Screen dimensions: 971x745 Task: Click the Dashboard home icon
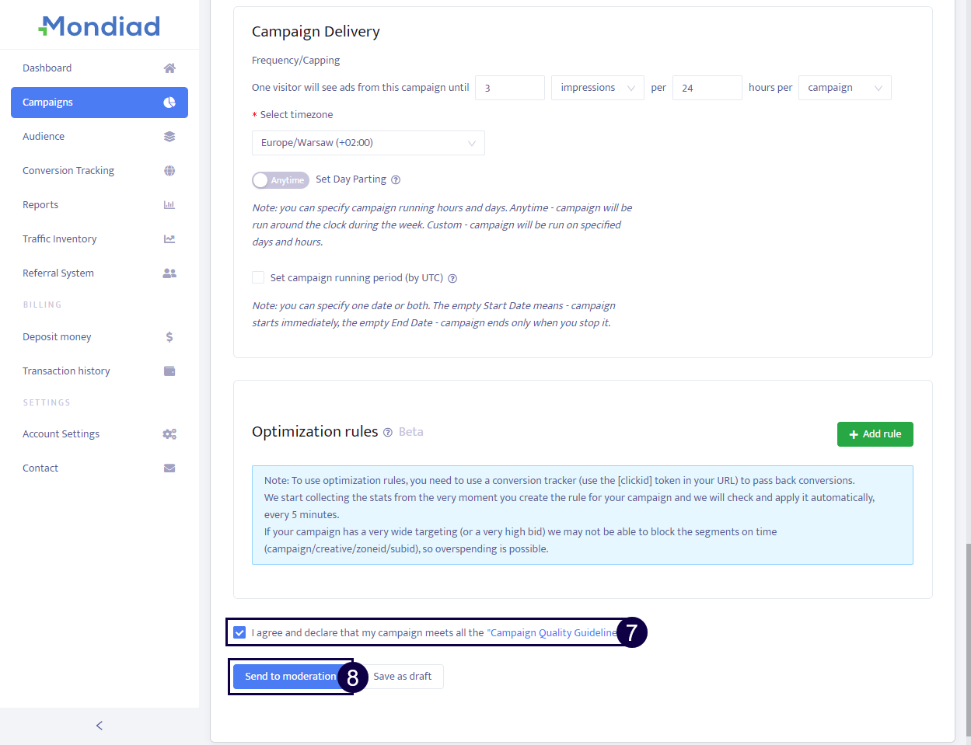[x=169, y=68]
